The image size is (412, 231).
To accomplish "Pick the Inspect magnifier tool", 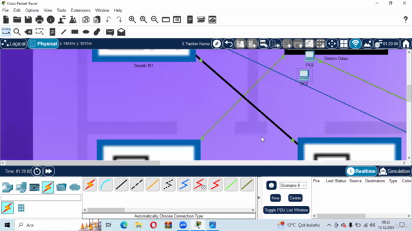I will pyautogui.click(x=17, y=32).
